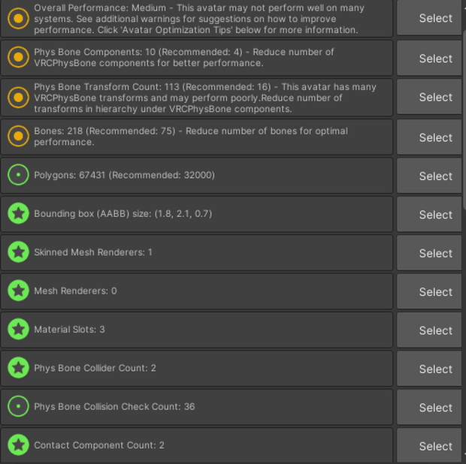Click Select for Mesh Renderers: 0
This screenshot has height=464, width=466.
coord(429,292)
